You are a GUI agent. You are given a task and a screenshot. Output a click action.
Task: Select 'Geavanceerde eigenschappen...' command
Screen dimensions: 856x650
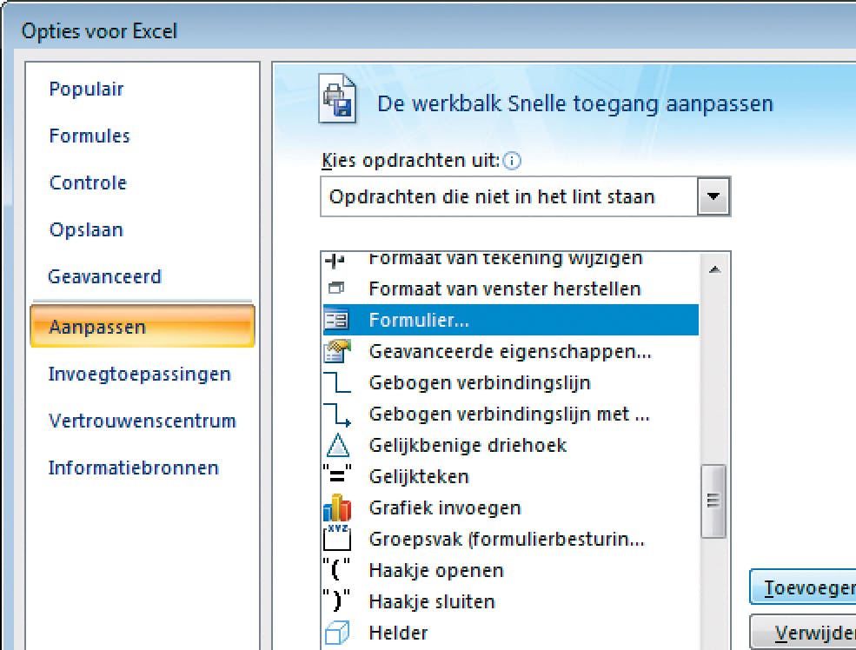pyautogui.click(x=511, y=351)
